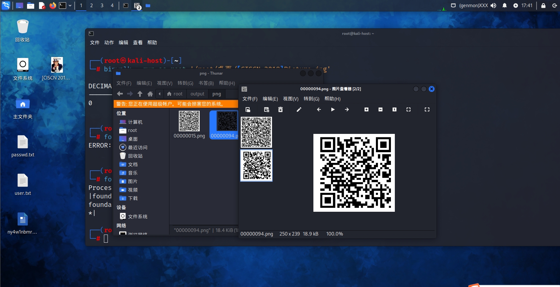Open 视图(V) menu in image viewer
Viewport: 560px width, 287px height.
tap(291, 99)
